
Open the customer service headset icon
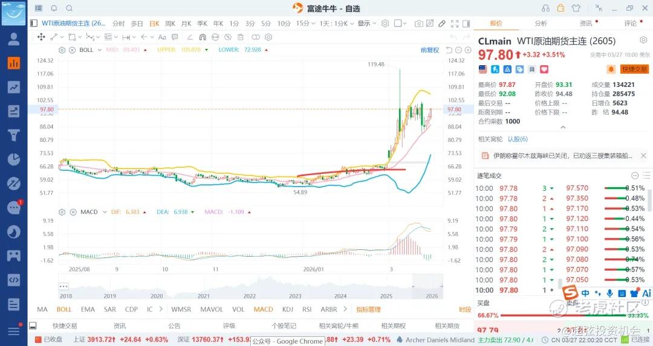tap(545, 8)
